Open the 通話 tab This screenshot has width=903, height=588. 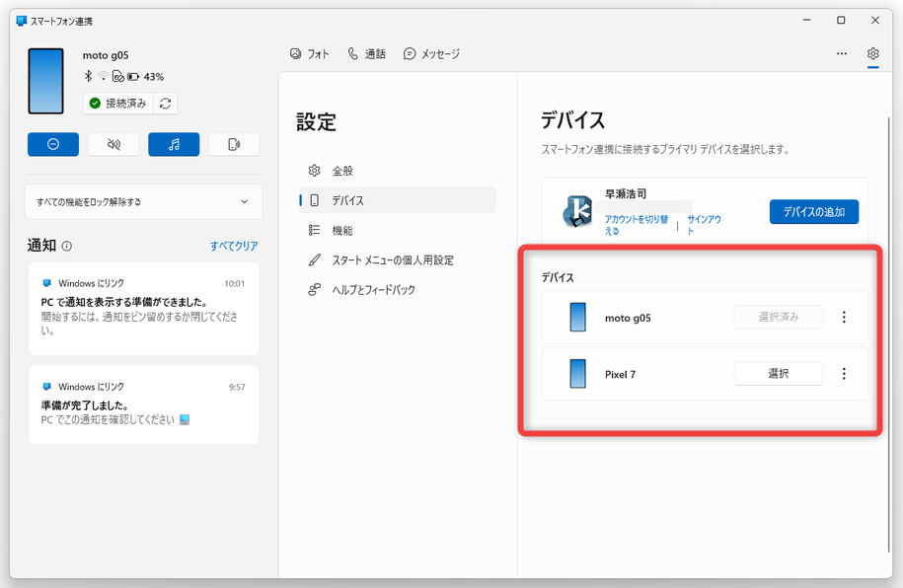[x=367, y=54]
